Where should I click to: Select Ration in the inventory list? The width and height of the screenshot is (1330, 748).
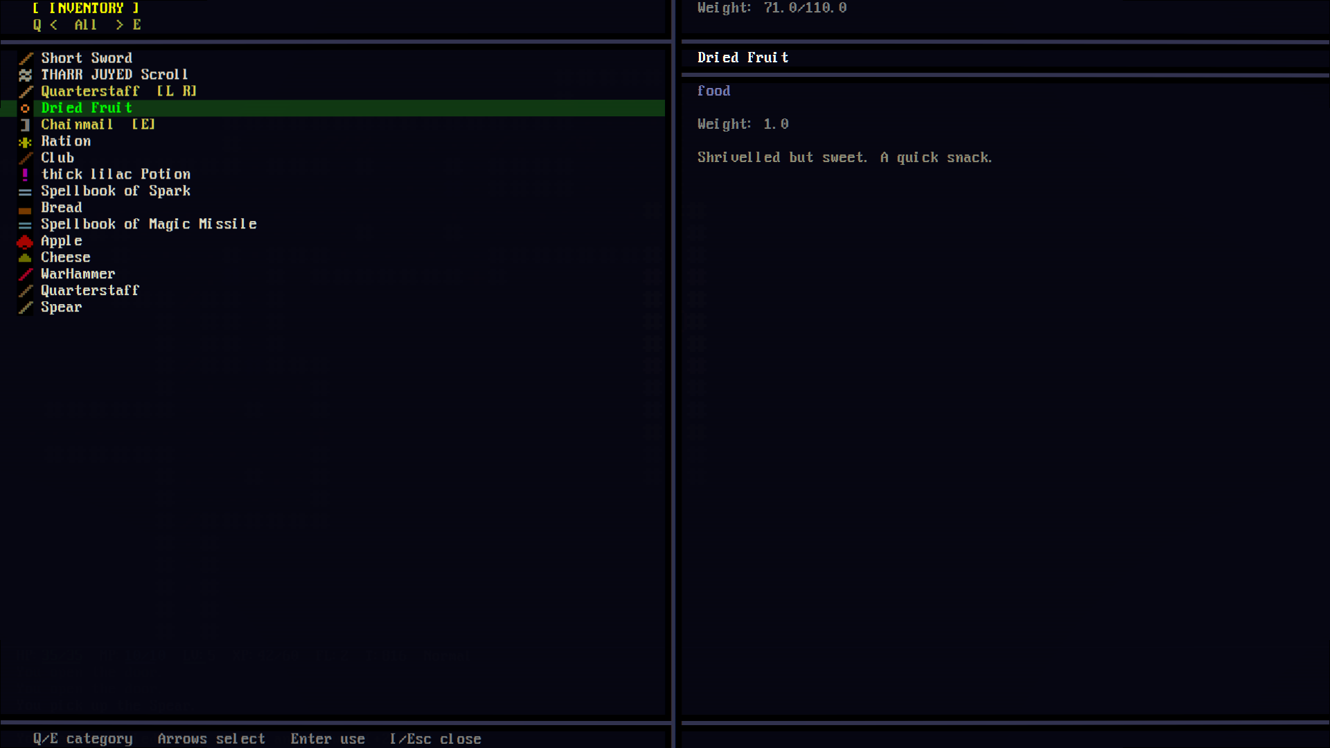332,141
